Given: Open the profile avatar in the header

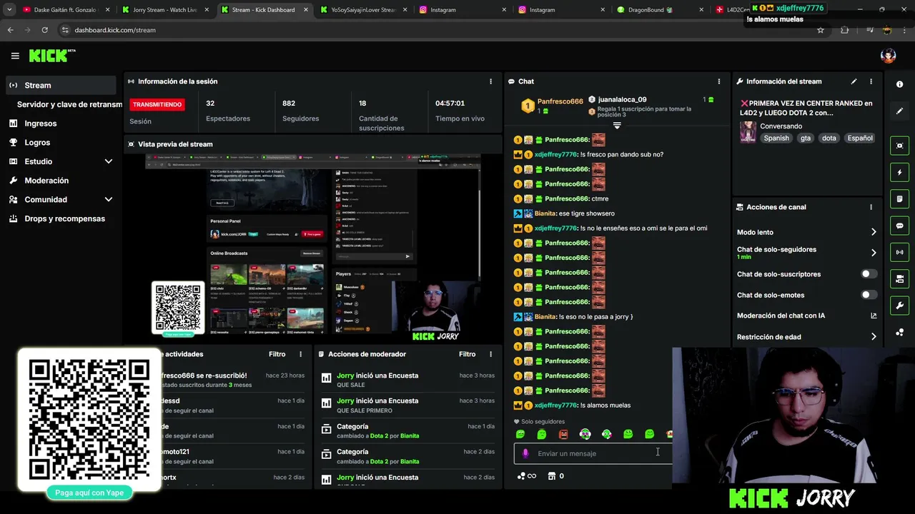Looking at the screenshot, I should [889, 56].
